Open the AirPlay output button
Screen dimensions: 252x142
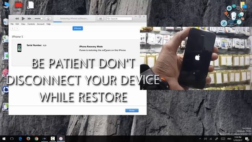tap(48, 19)
